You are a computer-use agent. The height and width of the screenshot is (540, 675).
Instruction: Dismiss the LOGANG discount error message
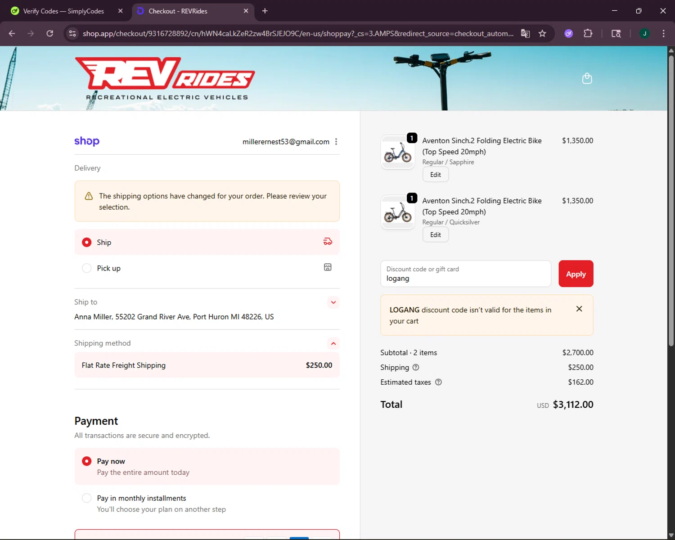[x=579, y=309]
